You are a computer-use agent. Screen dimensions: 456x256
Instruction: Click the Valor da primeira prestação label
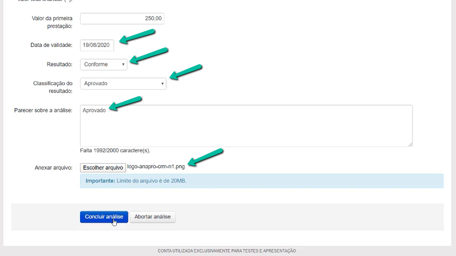click(52, 22)
